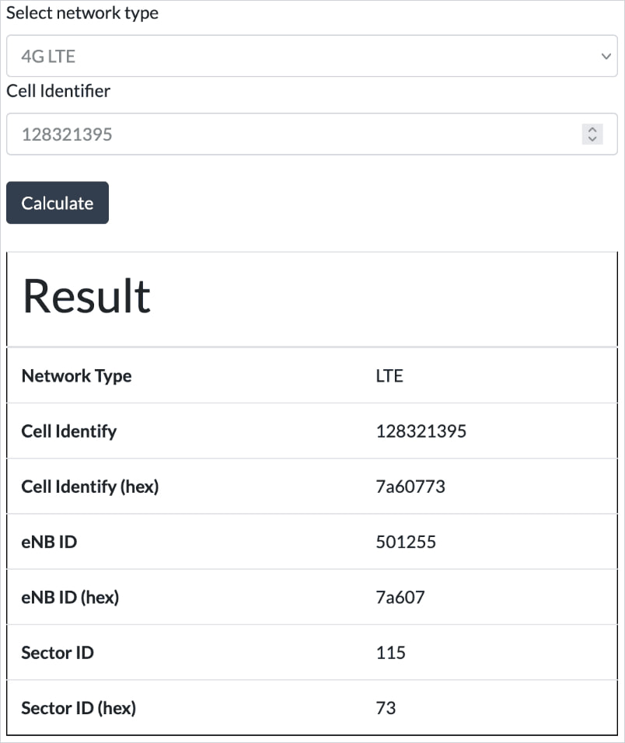Click the eNB ID value 501255
This screenshot has height=743, width=625.
click(x=406, y=542)
